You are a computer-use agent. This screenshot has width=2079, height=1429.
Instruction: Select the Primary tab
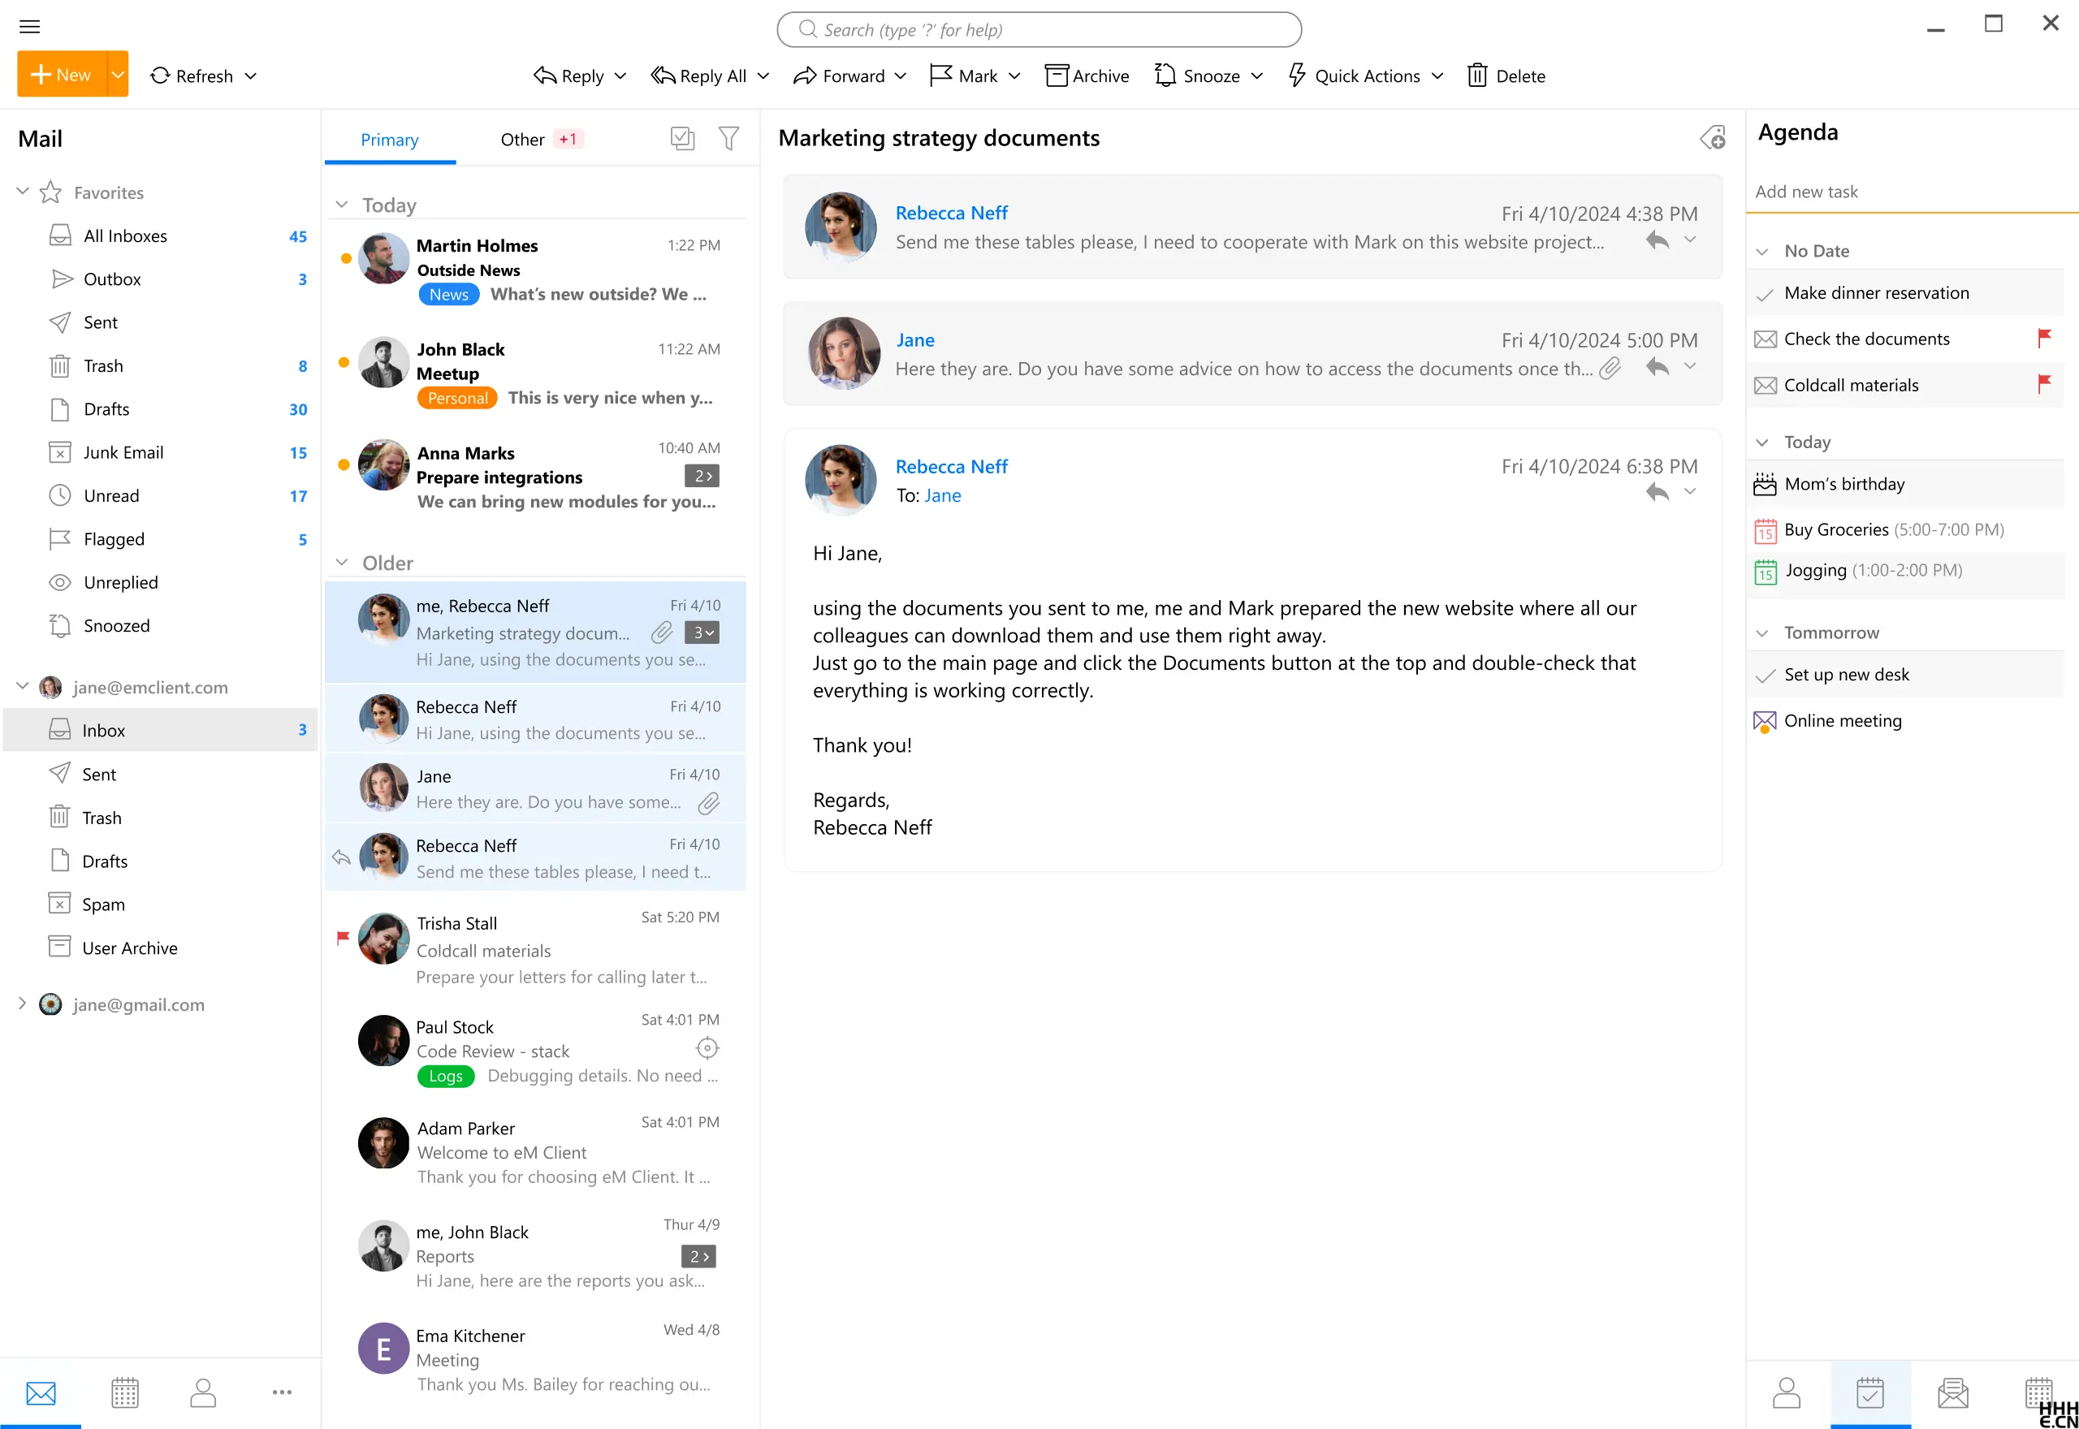390,140
